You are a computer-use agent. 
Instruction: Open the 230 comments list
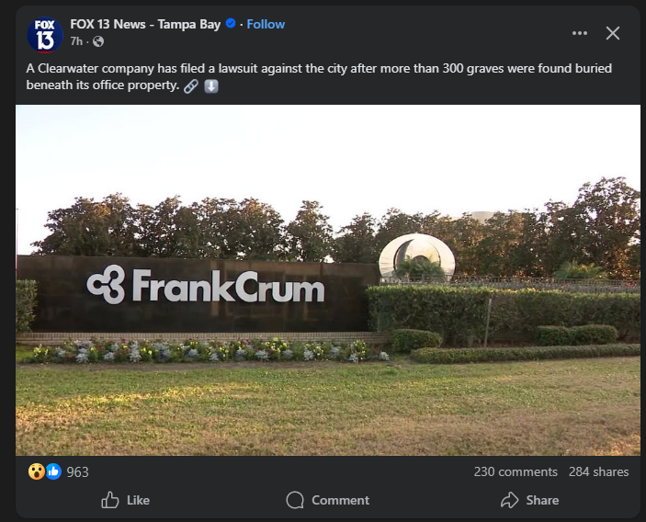516,471
